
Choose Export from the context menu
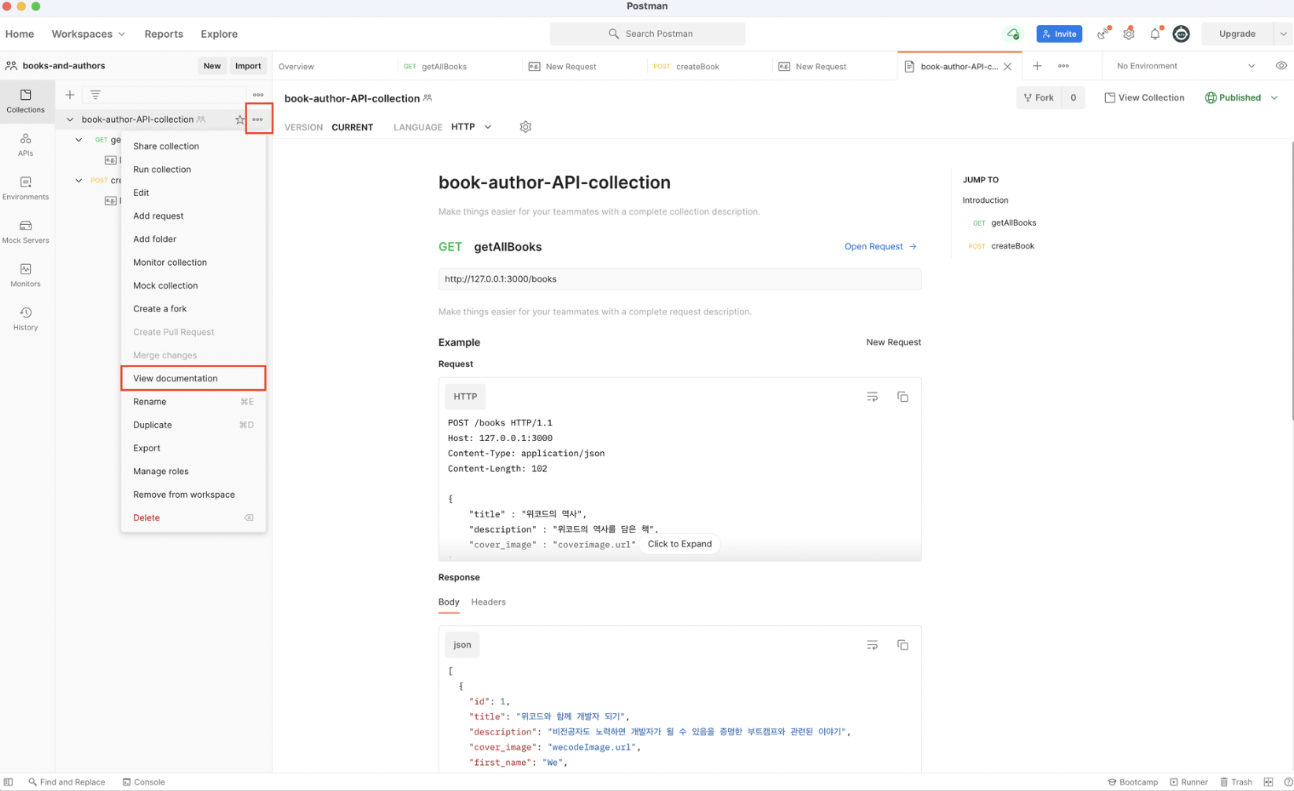(193, 448)
